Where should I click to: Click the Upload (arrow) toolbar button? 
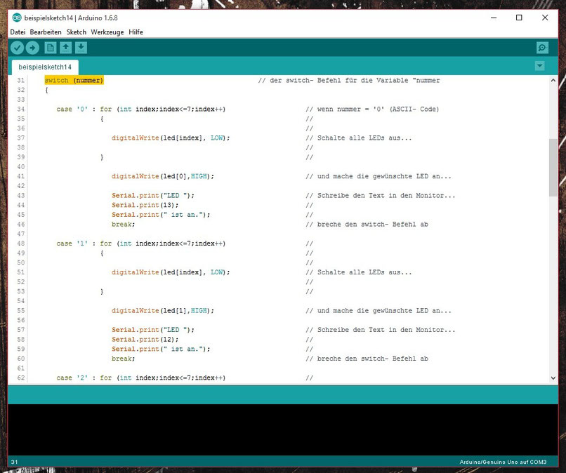(32, 48)
